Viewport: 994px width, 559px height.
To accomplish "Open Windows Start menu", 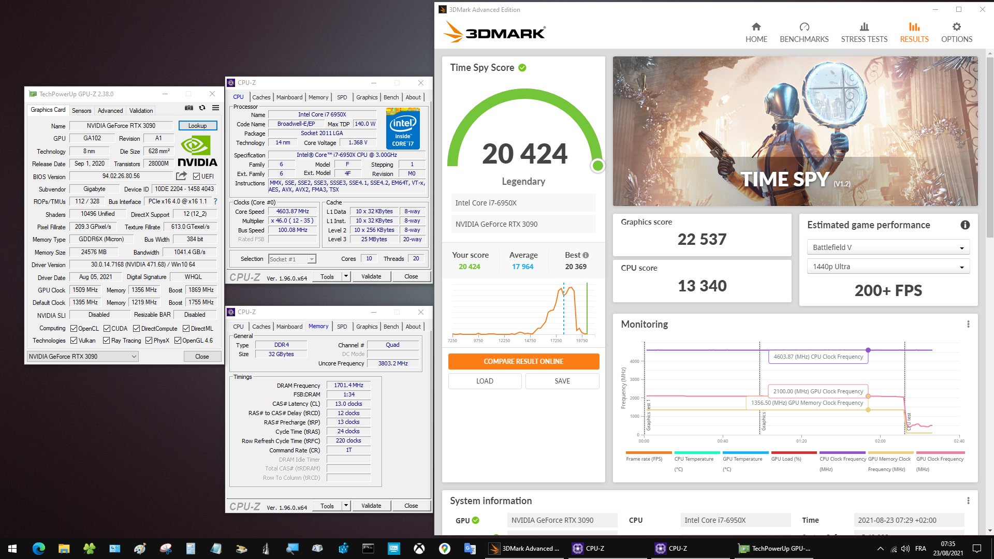I will (x=12, y=548).
